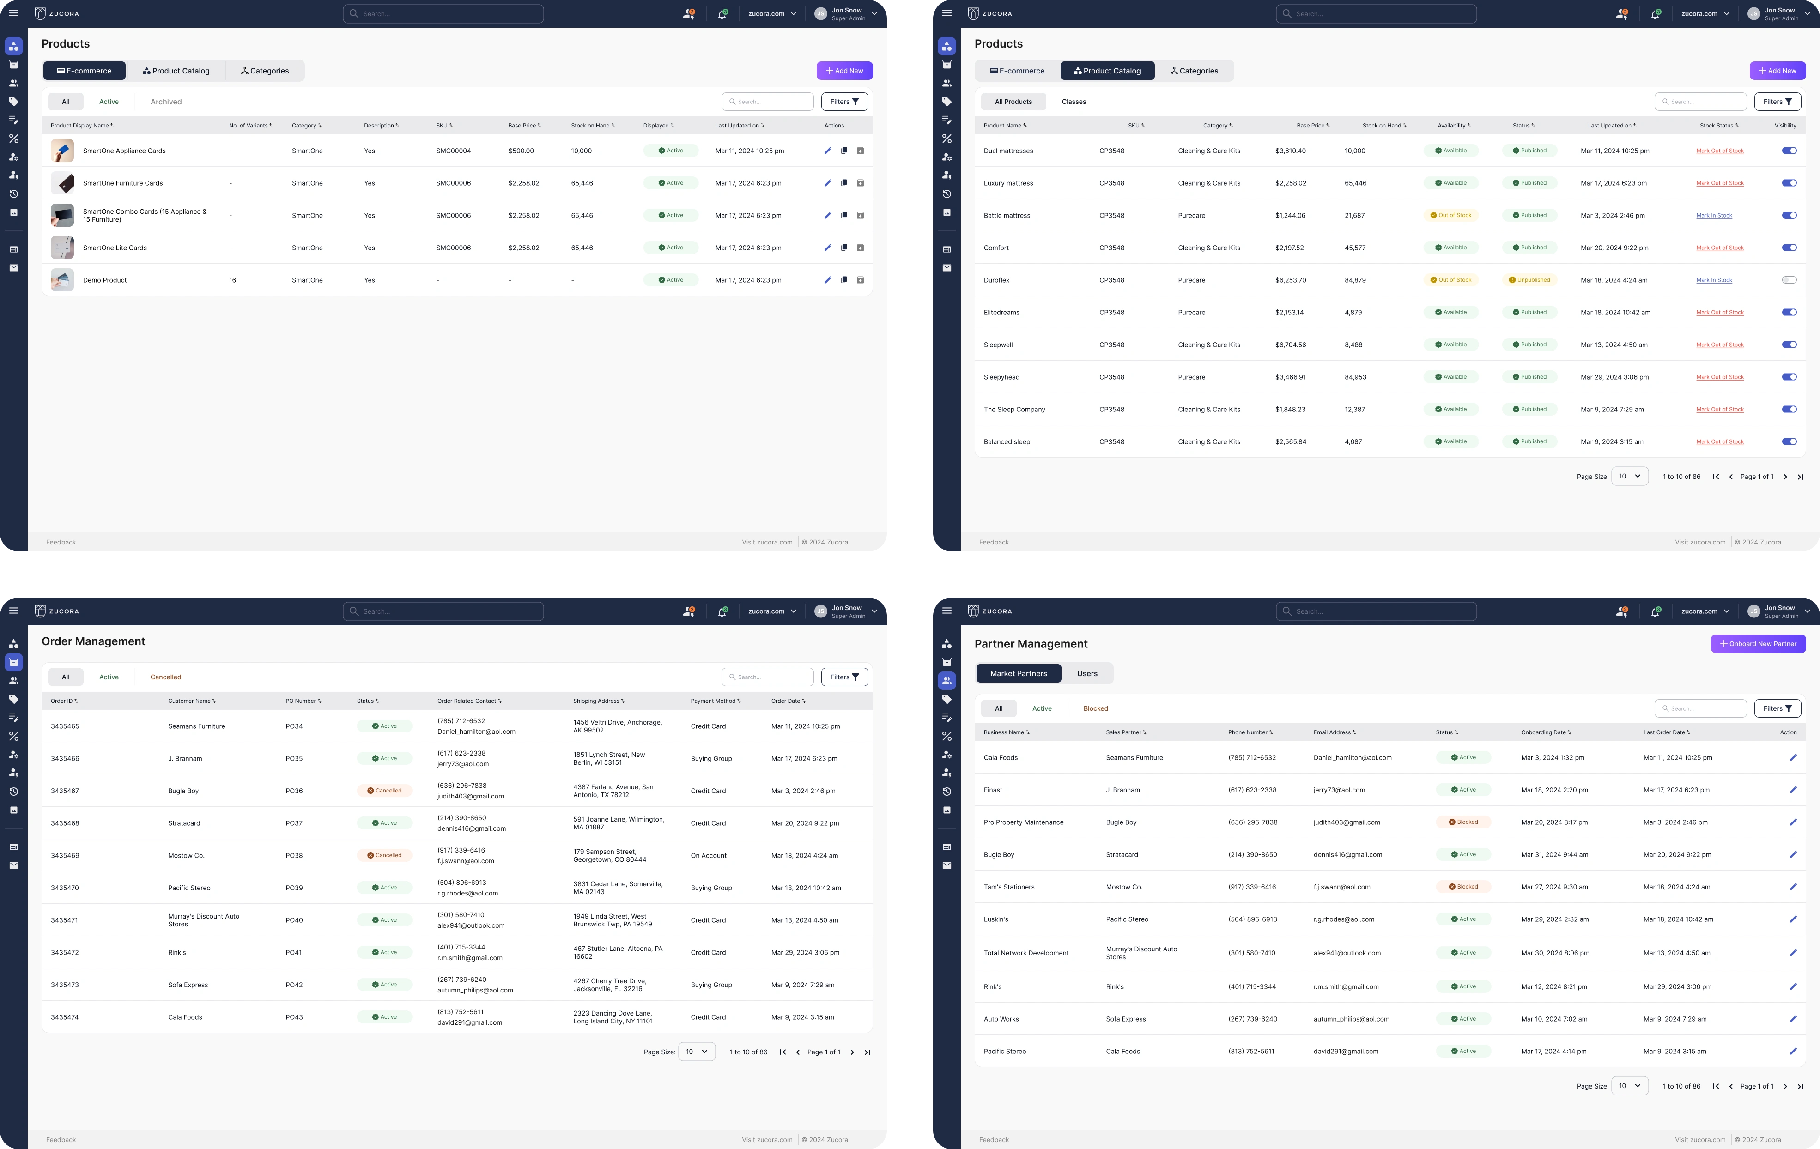Go to next page in Order Management
The image size is (1820, 1149).
coord(853,1052)
